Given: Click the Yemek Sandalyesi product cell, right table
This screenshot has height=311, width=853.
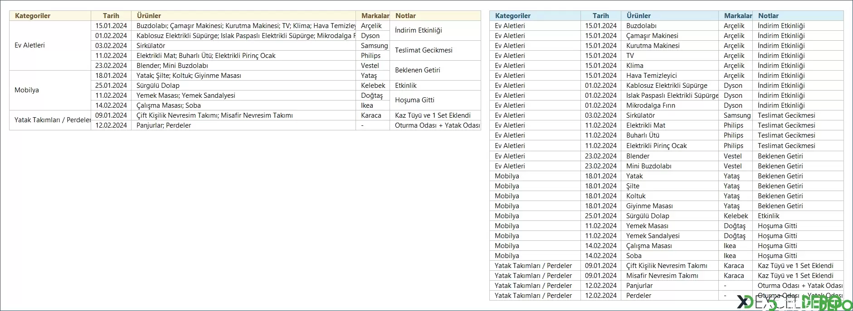Looking at the screenshot, I should click(670, 236).
